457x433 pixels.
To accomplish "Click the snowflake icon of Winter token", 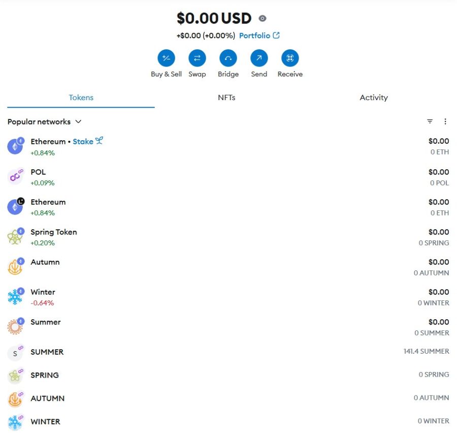I will 15,297.
